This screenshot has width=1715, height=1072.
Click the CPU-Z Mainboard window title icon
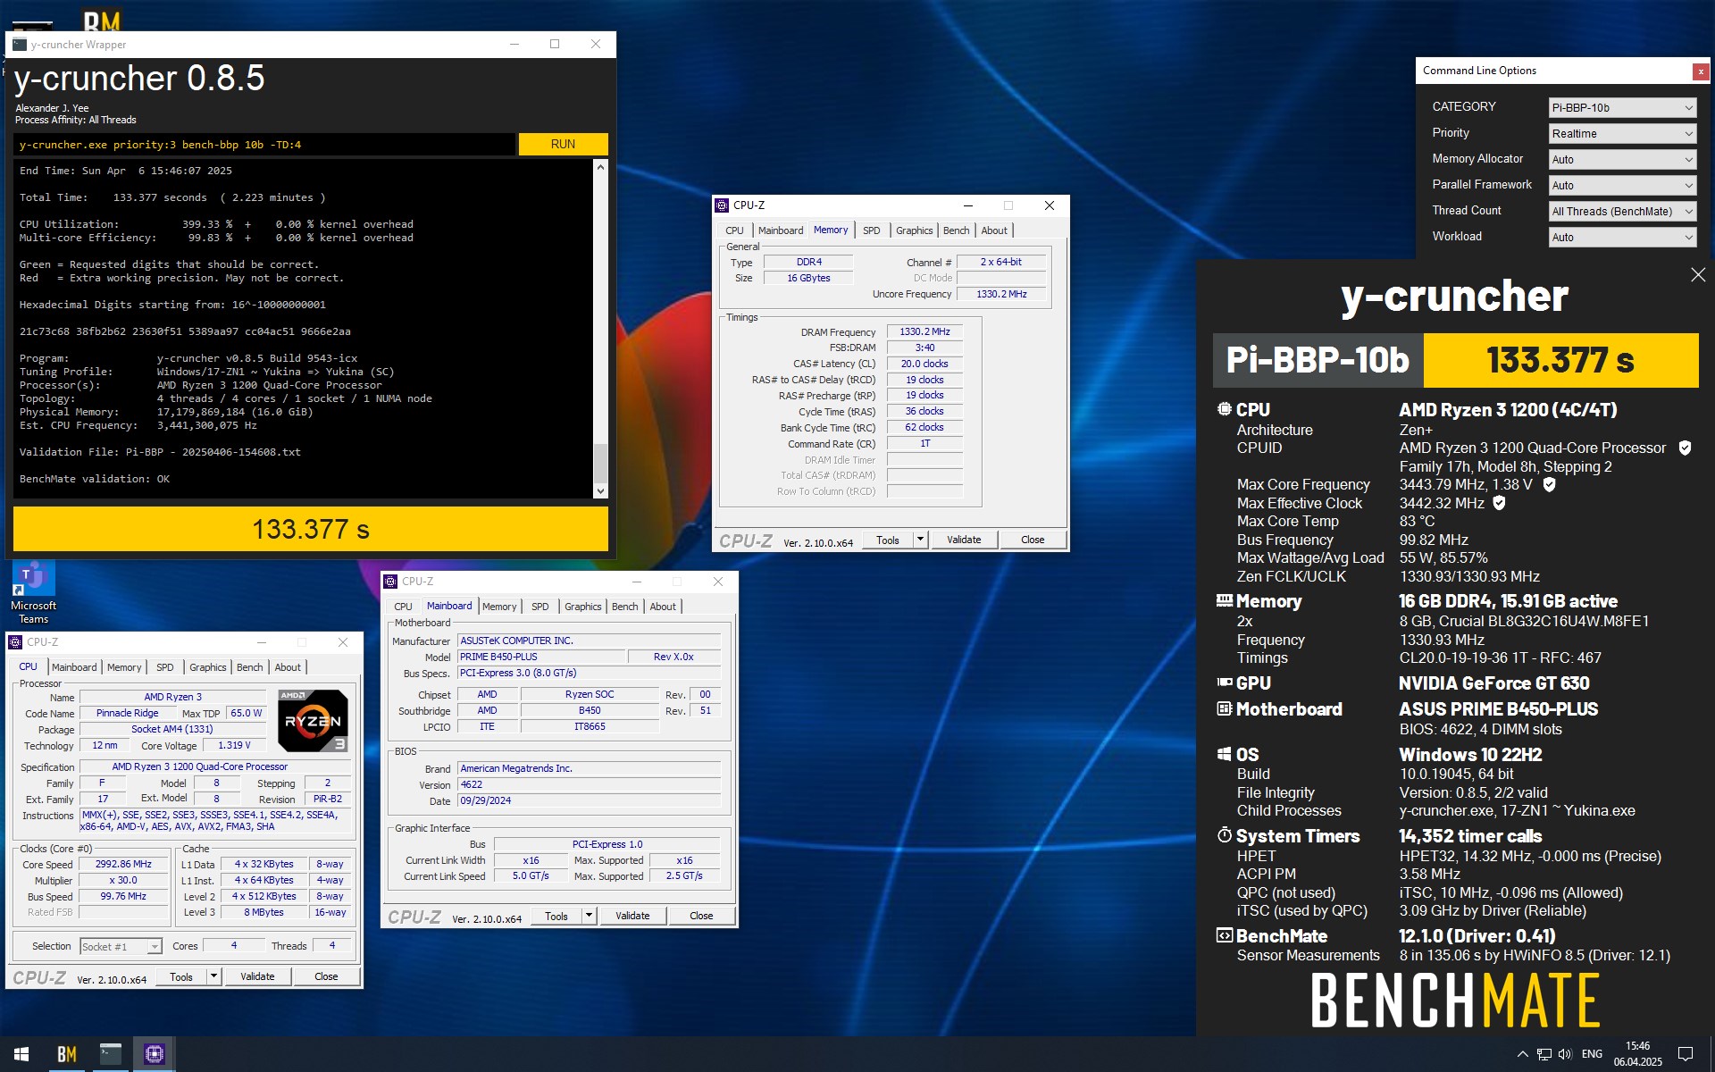390,582
